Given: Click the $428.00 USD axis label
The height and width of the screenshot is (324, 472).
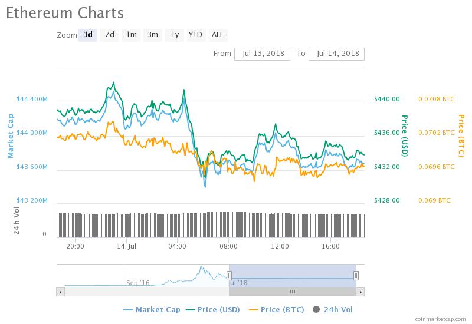Looking at the screenshot, I should (387, 200).
